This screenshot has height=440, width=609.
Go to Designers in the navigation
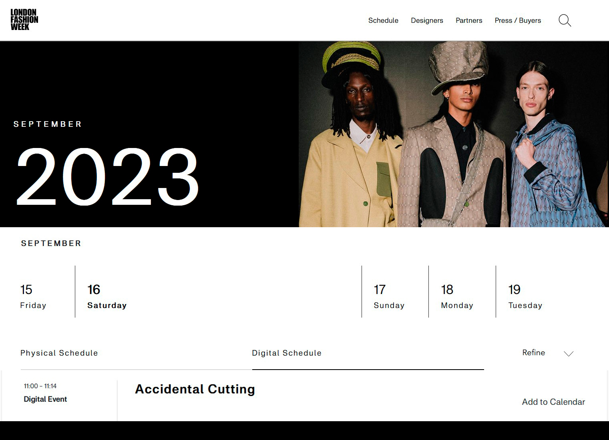[427, 20]
